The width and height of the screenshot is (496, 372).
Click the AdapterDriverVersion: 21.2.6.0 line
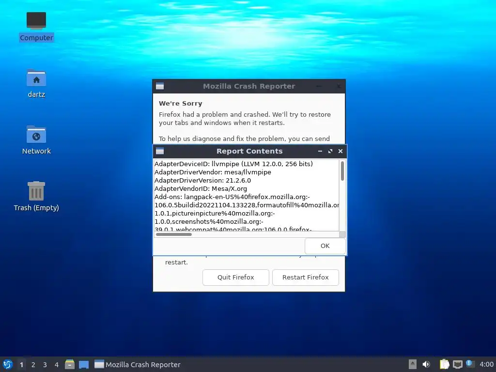202,180
